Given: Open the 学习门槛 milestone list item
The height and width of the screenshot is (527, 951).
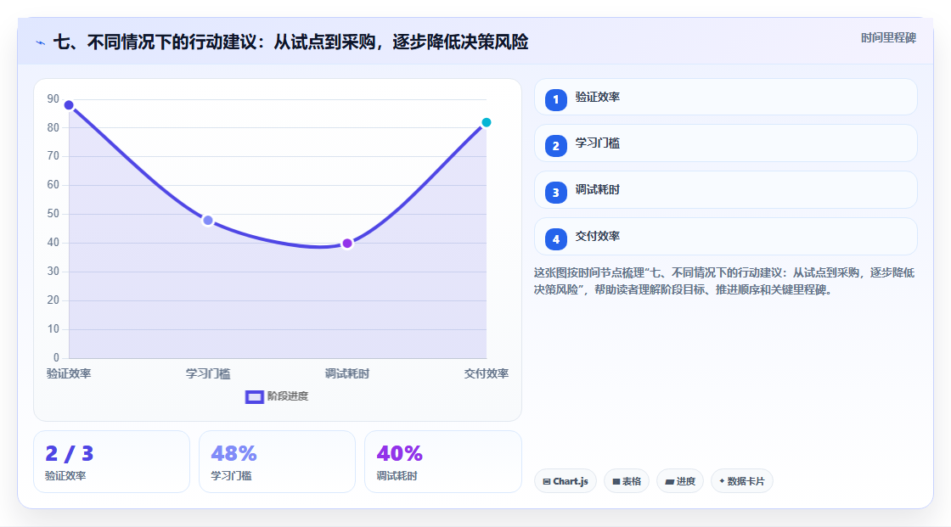Looking at the screenshot, I should pos(725,143).
